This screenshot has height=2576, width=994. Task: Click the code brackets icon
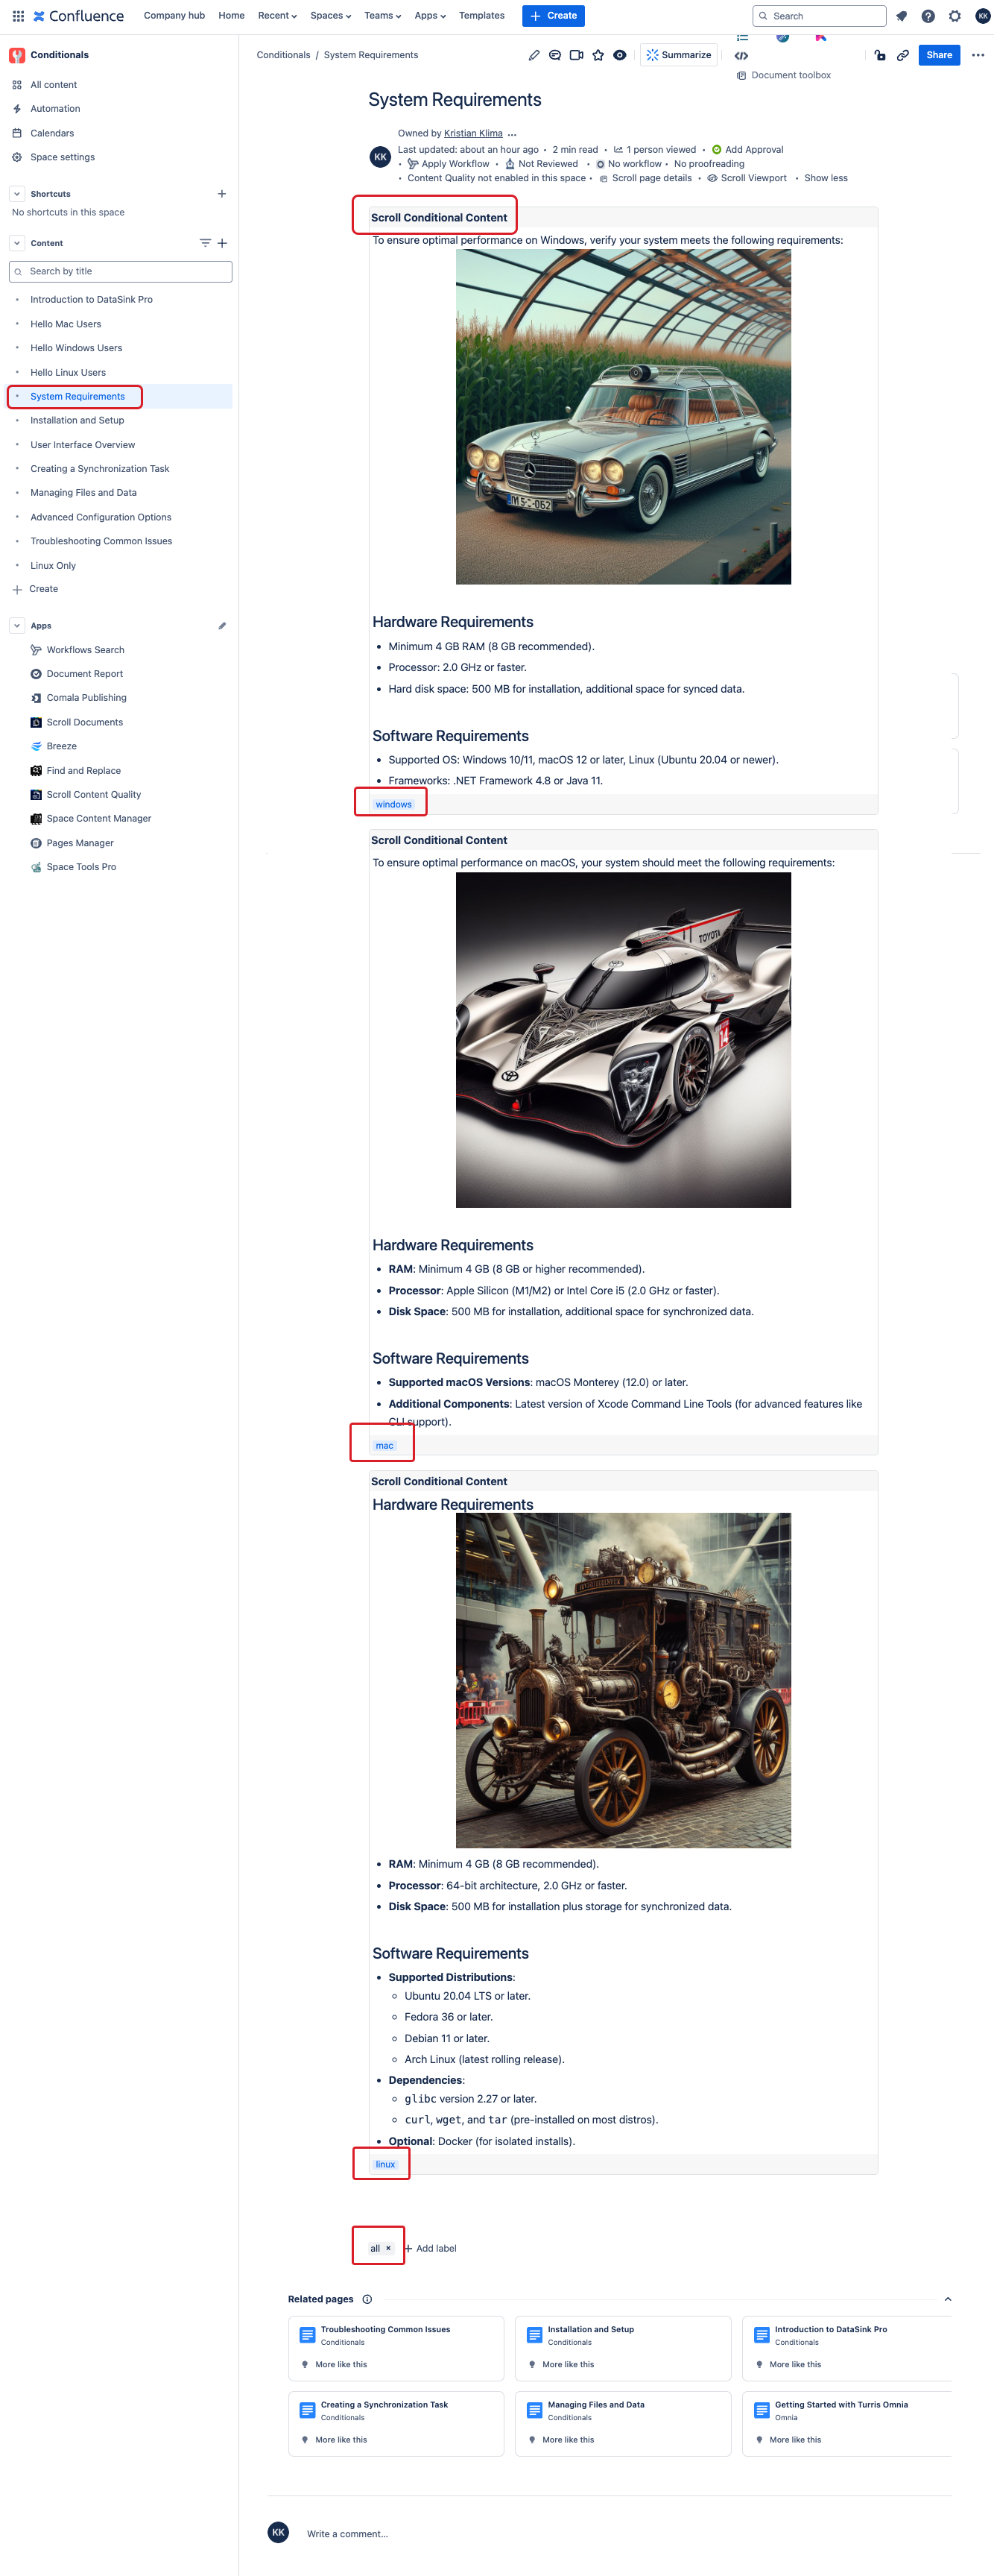[x=741, y=56]
